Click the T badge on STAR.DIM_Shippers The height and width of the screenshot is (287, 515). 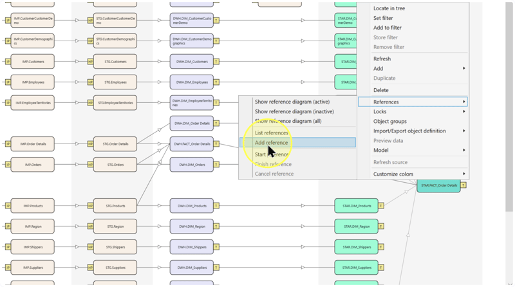[x=381, y=247]
